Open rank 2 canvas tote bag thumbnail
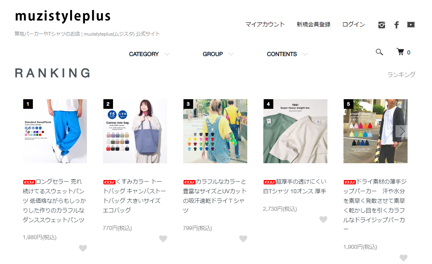432x264 pixels. pyautogui.click(x=135, y=131)
